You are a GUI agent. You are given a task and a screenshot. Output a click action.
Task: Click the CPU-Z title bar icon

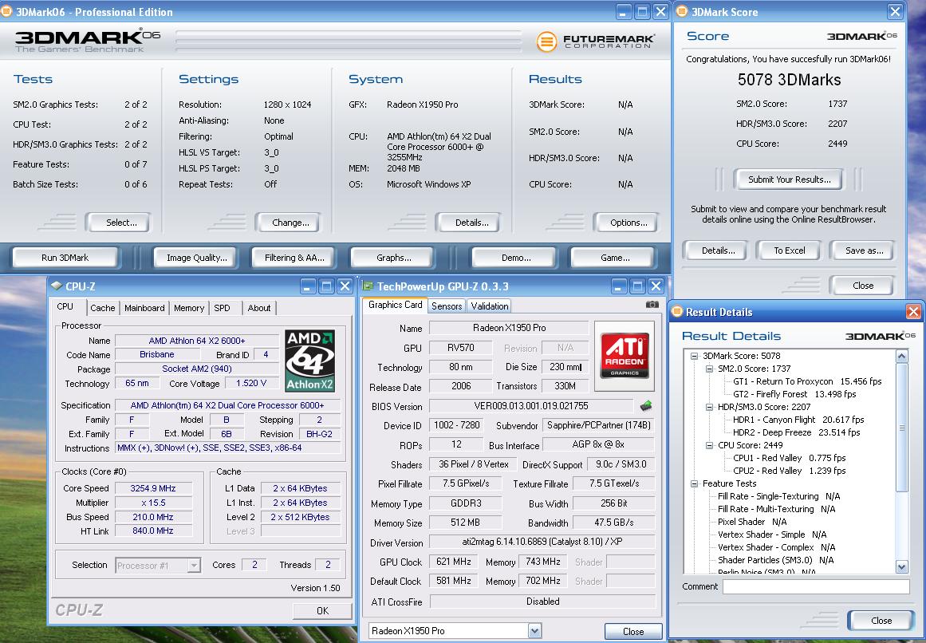[56, 286]
